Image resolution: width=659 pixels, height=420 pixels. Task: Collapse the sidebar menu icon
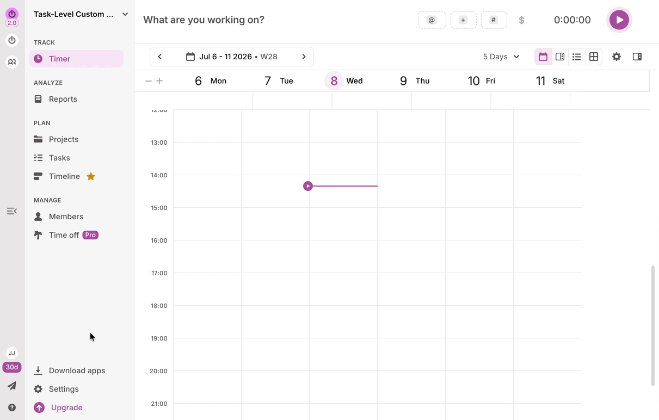coord(12,211)
